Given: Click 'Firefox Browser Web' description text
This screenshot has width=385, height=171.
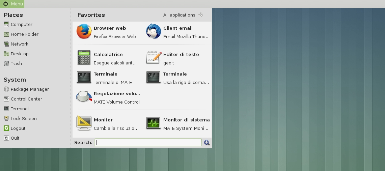Looking at the screenshot, I should pos(115,36).
